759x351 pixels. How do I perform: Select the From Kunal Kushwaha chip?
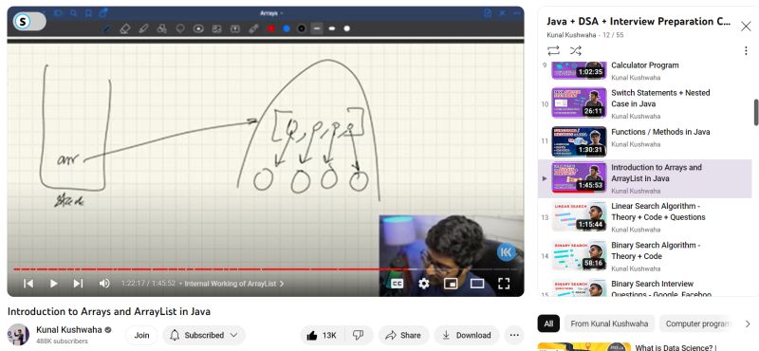(609, 323)
